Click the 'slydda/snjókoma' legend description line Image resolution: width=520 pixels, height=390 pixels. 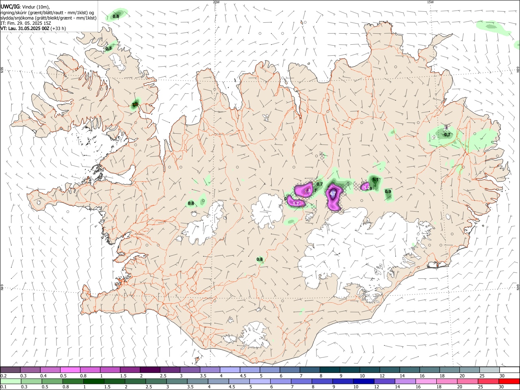pyautogui.click(x=48, y=18)
